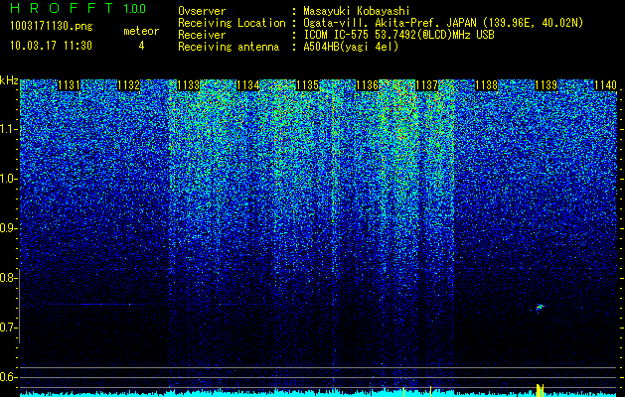625x397 pixels.
Task: Click the ICOM IC-575 receiver value
Action: [398, 35]
